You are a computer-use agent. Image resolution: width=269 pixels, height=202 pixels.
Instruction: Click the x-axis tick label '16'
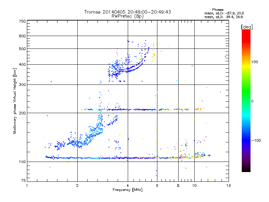point(229,186)
